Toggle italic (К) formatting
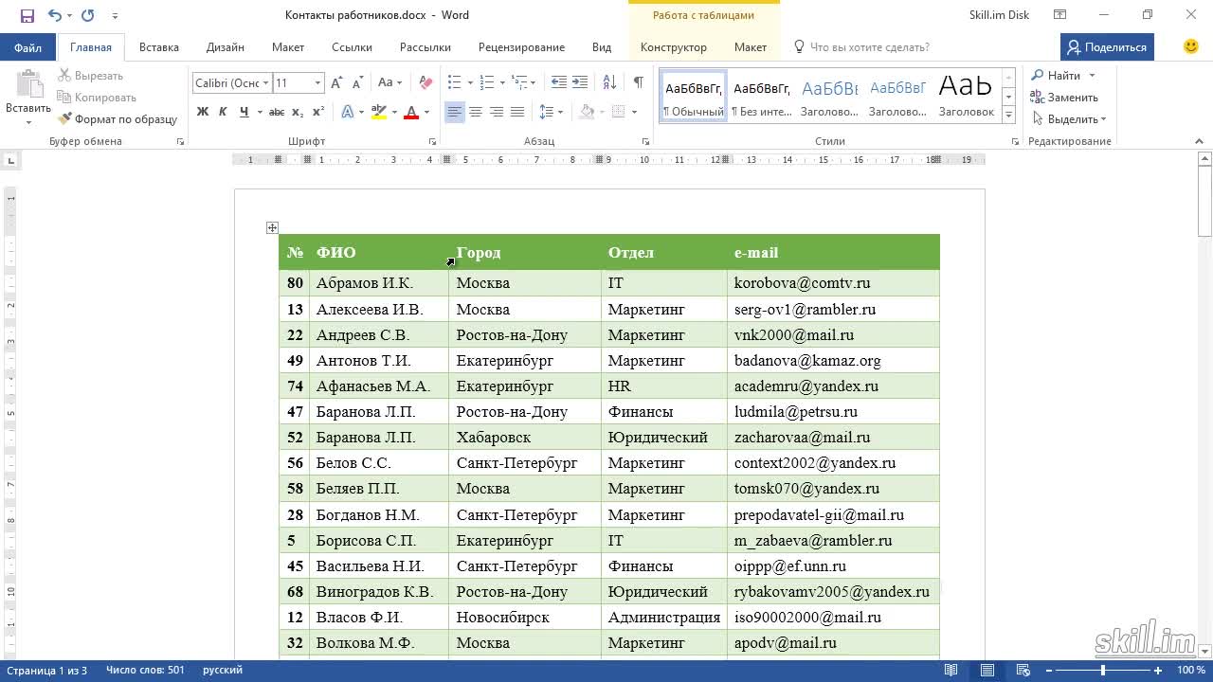 pos(223,112)
